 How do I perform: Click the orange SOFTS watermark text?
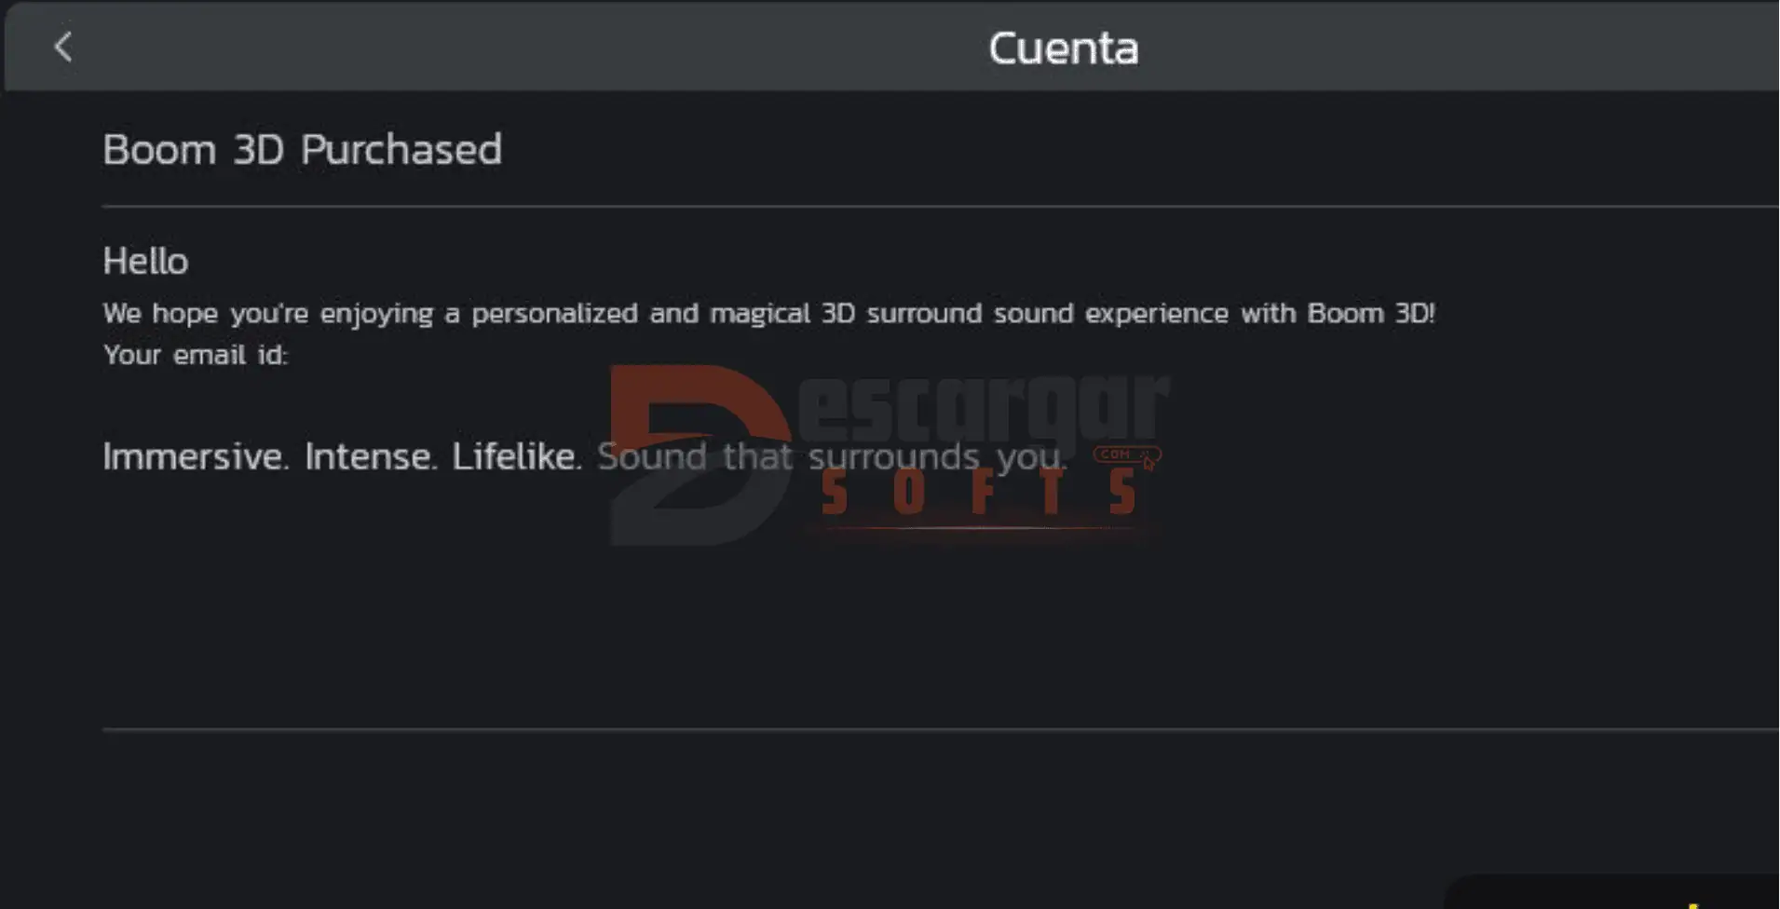978,494
